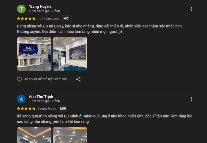The width and height of the screenshot is (207, 143).
Task: Open the options menu for Trang Huyền's review
Action: click(191, 9)
